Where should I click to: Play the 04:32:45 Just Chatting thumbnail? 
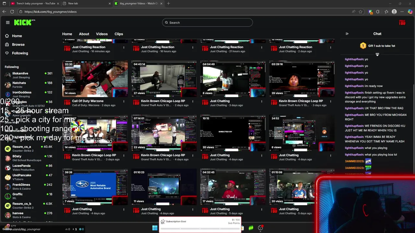[x=233, y=187]
